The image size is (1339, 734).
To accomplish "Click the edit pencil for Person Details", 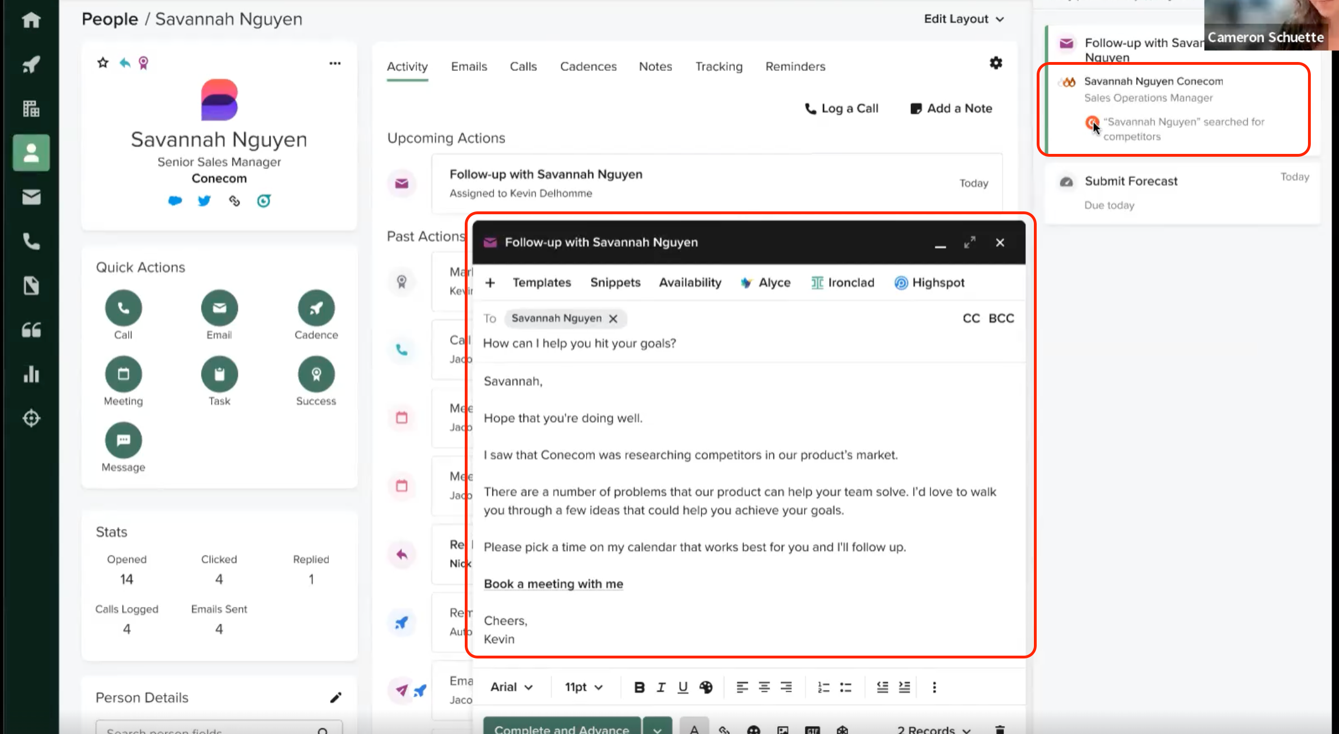I will [x=336, y=697].
